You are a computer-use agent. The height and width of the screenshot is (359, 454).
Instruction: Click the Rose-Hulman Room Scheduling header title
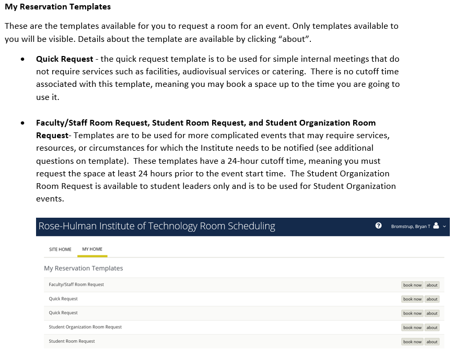click(x=157, y=226)
